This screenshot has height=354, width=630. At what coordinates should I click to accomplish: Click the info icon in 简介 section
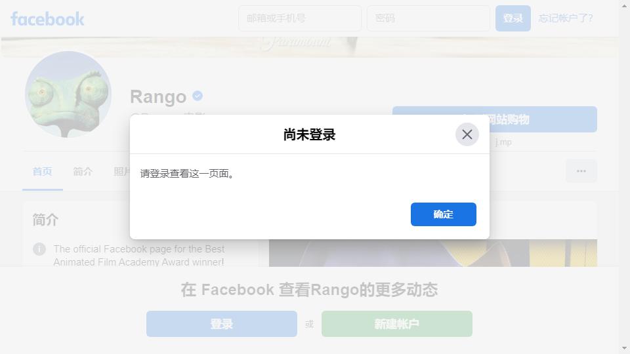pos(39,249)
